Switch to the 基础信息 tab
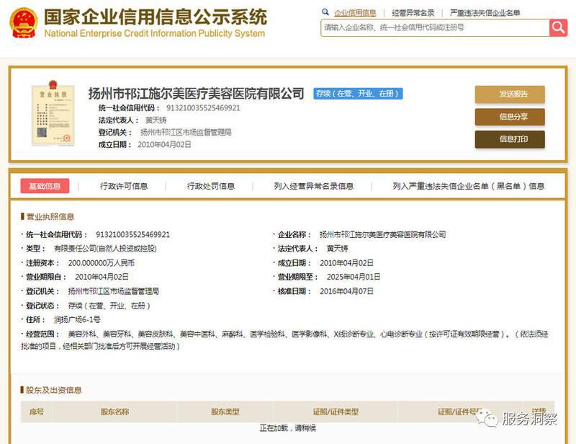This screenshot has width=576, height=444. (45, 186)
